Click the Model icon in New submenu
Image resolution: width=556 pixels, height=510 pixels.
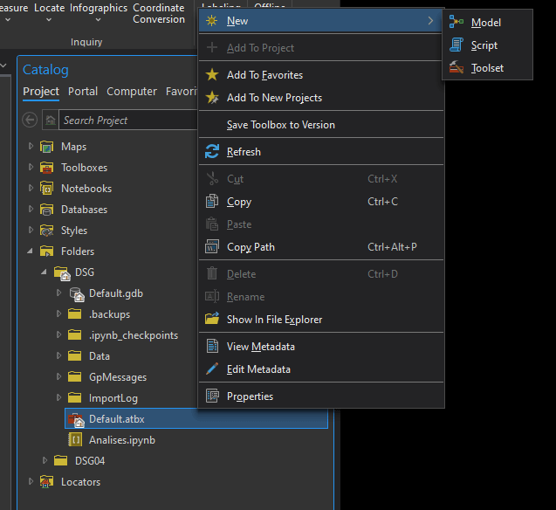coord(456,23)
